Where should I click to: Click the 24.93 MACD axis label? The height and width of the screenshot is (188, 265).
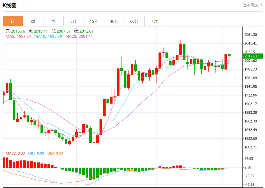point(249,159)
